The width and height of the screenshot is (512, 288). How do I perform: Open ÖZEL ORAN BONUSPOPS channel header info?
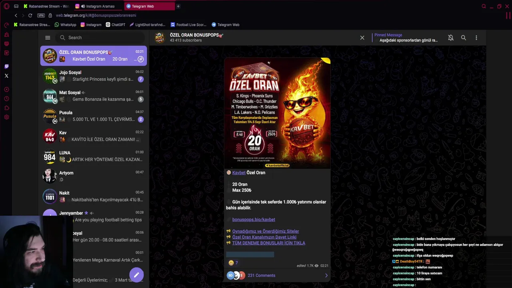pyautogui.click(x=196, y=38)
